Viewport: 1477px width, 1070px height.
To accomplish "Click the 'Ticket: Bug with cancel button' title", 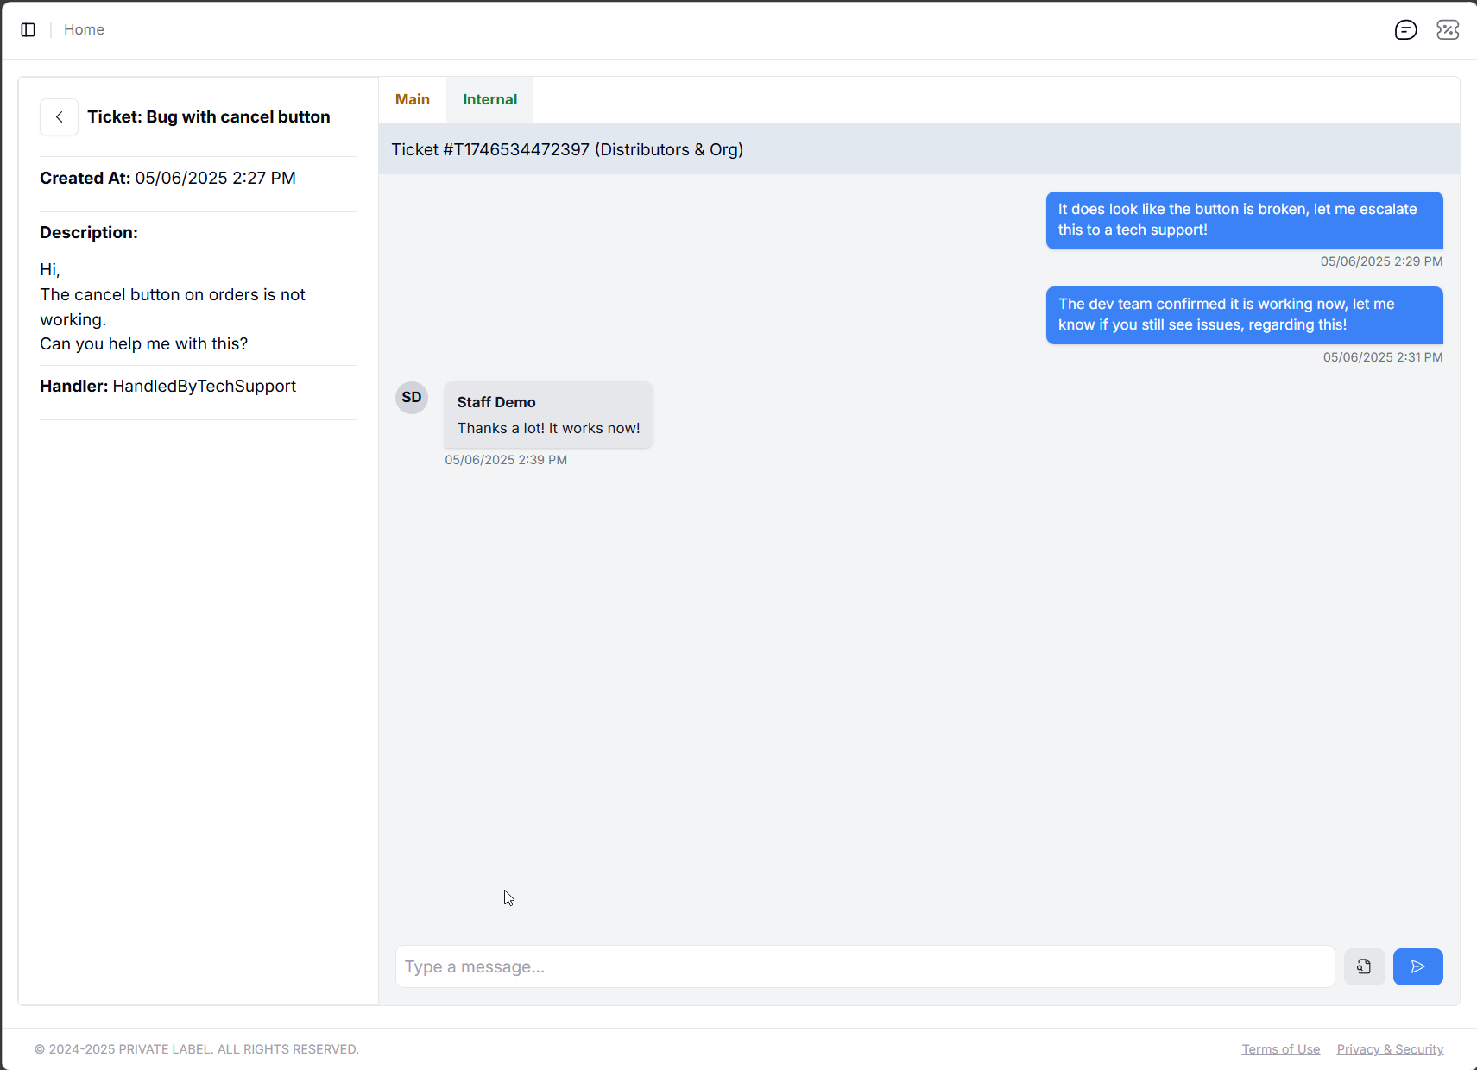I will point(208,117).
